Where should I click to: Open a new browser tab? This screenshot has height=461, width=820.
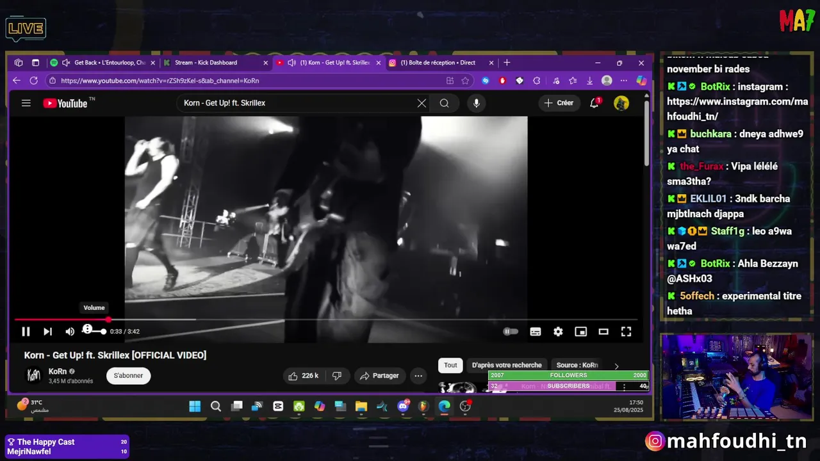coord(507,63)
